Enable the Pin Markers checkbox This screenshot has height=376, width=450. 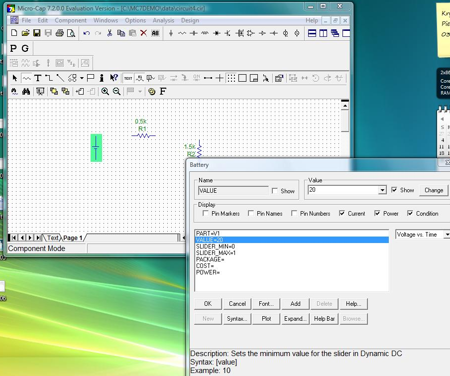206,213
